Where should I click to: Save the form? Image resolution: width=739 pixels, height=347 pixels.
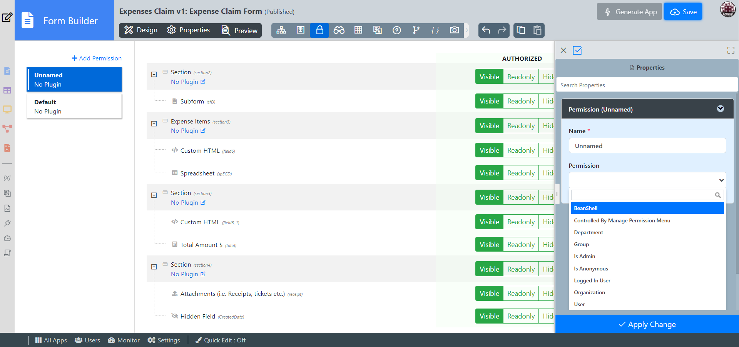coord(683,12)
